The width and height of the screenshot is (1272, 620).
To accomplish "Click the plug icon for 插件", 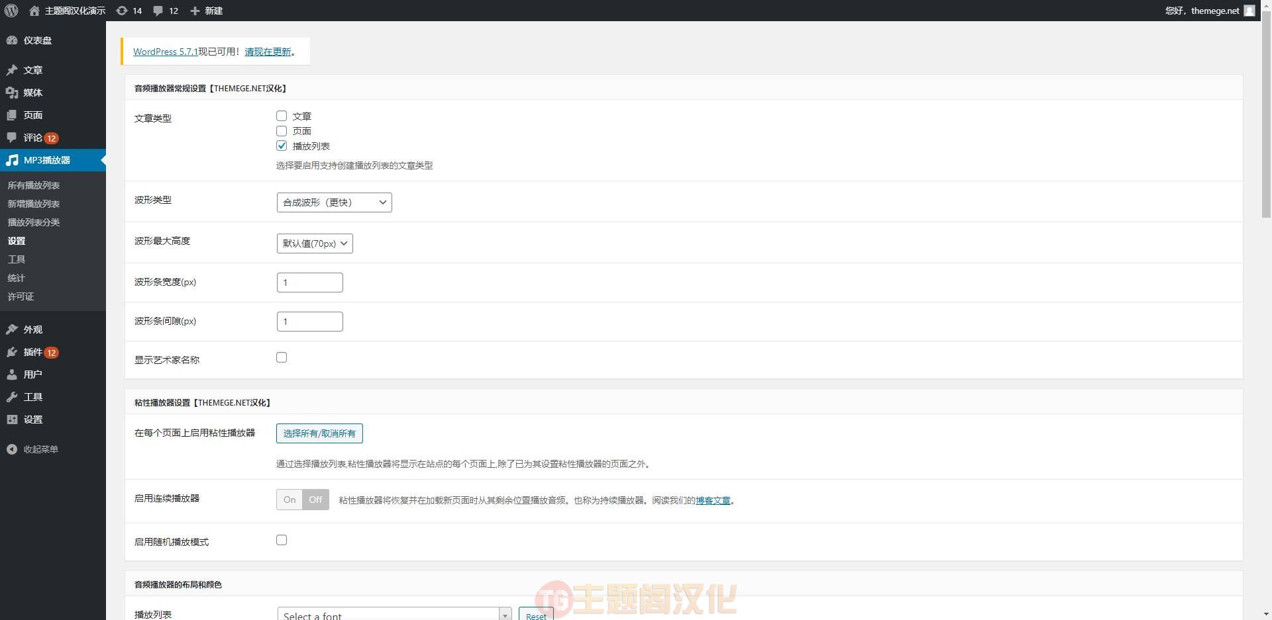I will click(x=12, y=352).
